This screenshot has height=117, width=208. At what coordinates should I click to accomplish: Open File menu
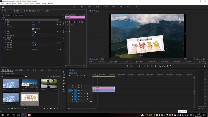[x=3, y=3]
